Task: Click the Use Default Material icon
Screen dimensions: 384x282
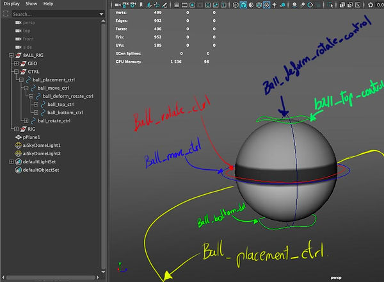Action: [x=251, y=4]
